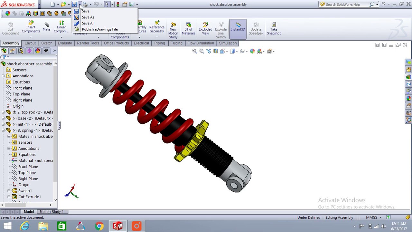Click the Zoom to Area icon
412x232 pixels.
[x=201, y=51]
